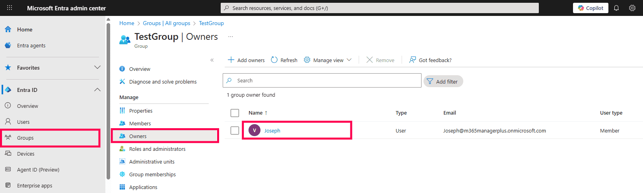
Task: Open Enterprise apps in sidebar
Action: point(35,185)
